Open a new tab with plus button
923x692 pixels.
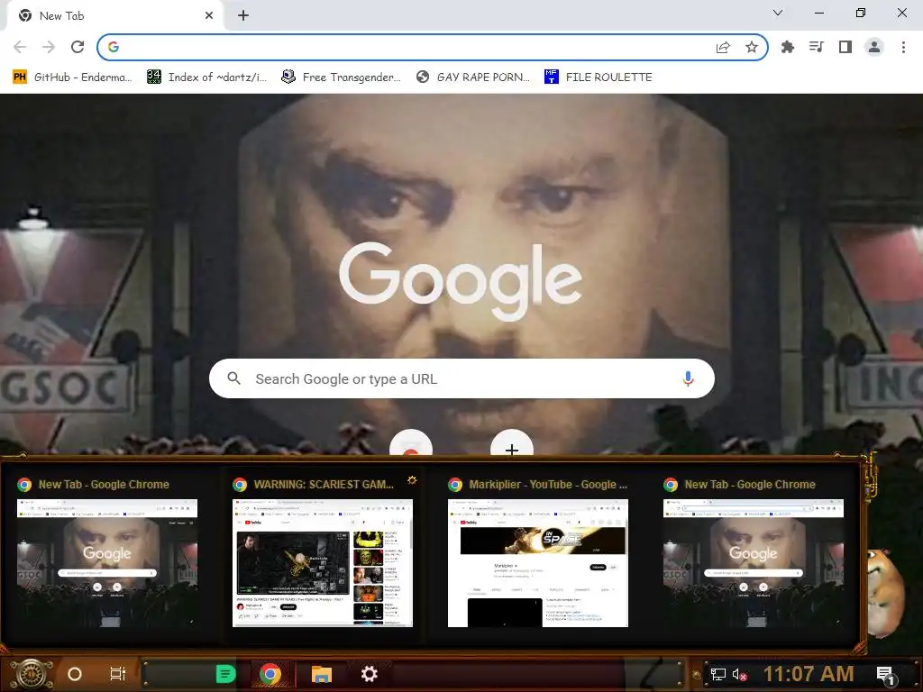(243, 16)
